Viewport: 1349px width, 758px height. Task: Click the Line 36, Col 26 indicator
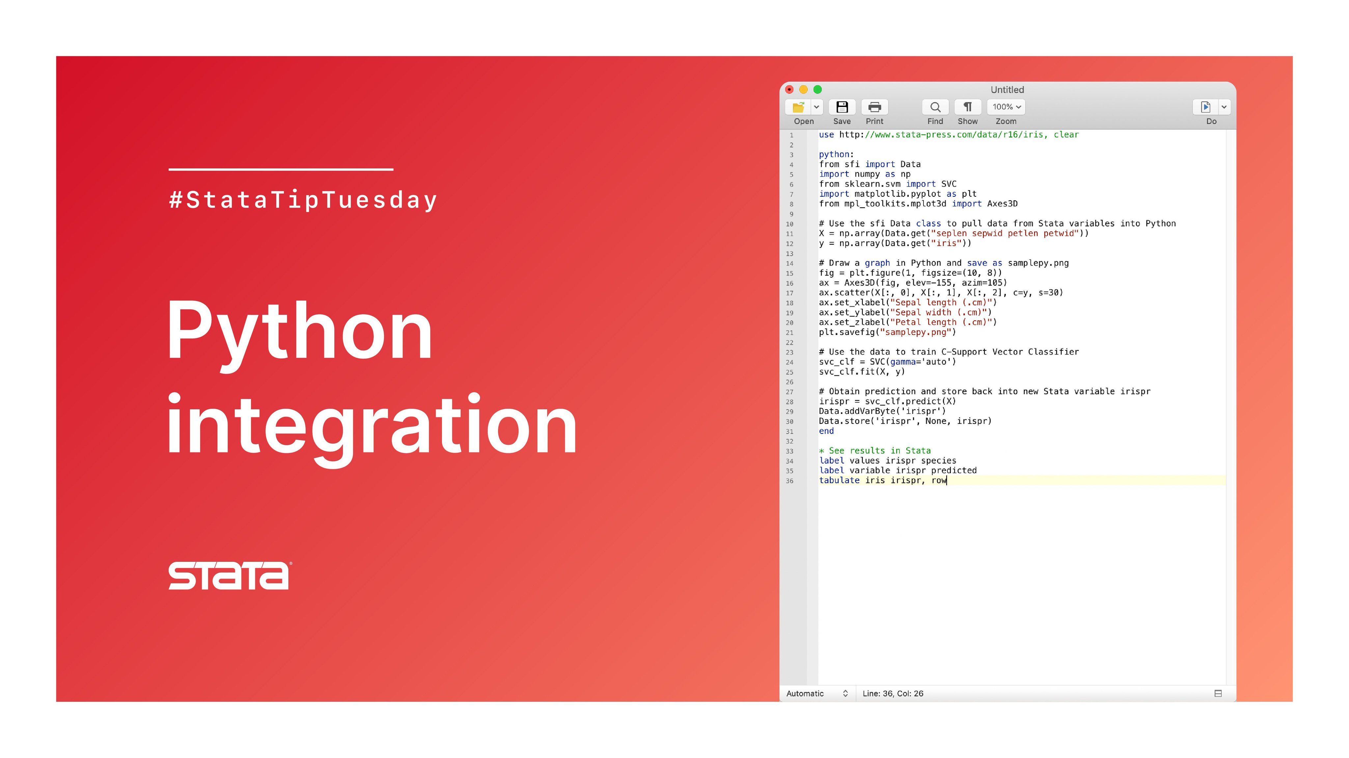pyautogui.click(x=893, y=694)
